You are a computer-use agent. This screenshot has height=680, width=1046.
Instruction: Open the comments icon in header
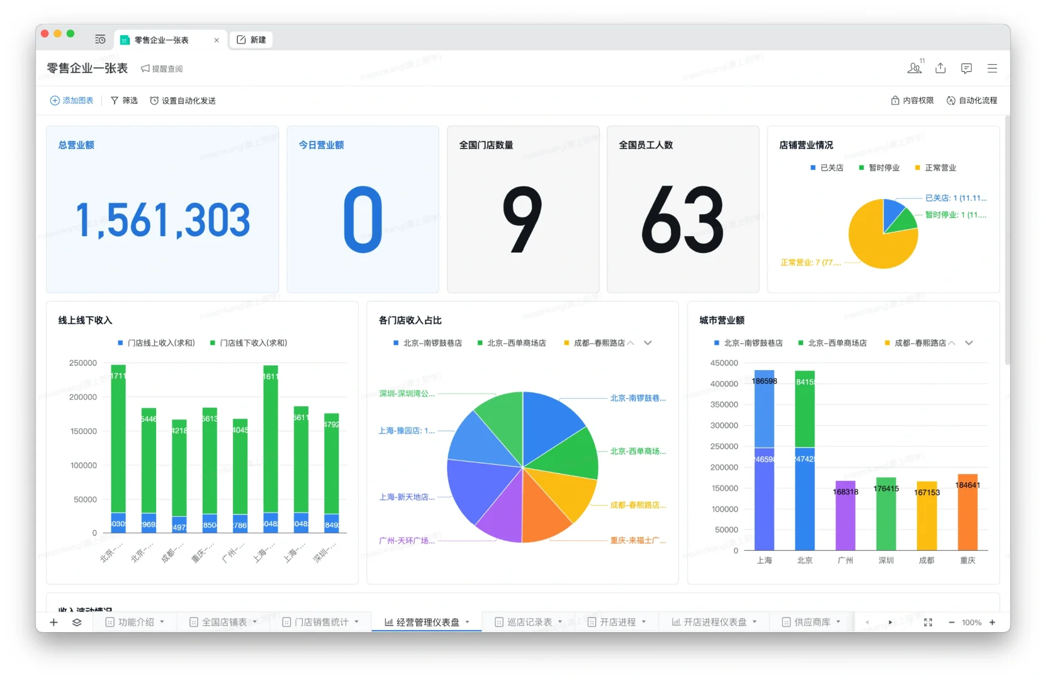tap(967, 68)
